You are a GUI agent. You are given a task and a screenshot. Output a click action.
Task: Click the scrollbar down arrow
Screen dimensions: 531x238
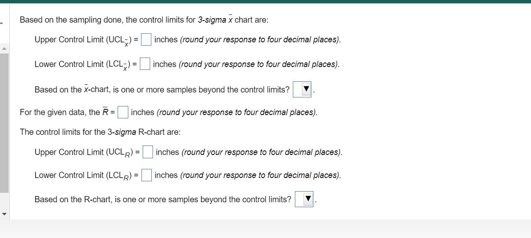(5, 213)
